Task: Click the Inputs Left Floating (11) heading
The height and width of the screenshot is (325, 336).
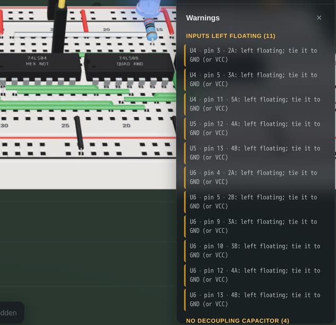Action: (231, 36)
